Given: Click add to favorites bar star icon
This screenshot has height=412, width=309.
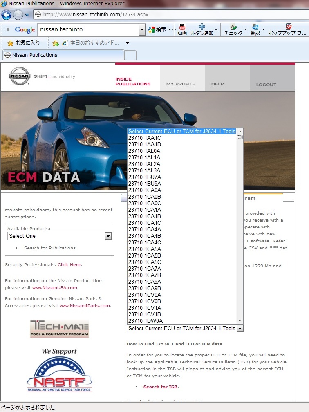Looking at the screenshot, I should tap(56, 43).
